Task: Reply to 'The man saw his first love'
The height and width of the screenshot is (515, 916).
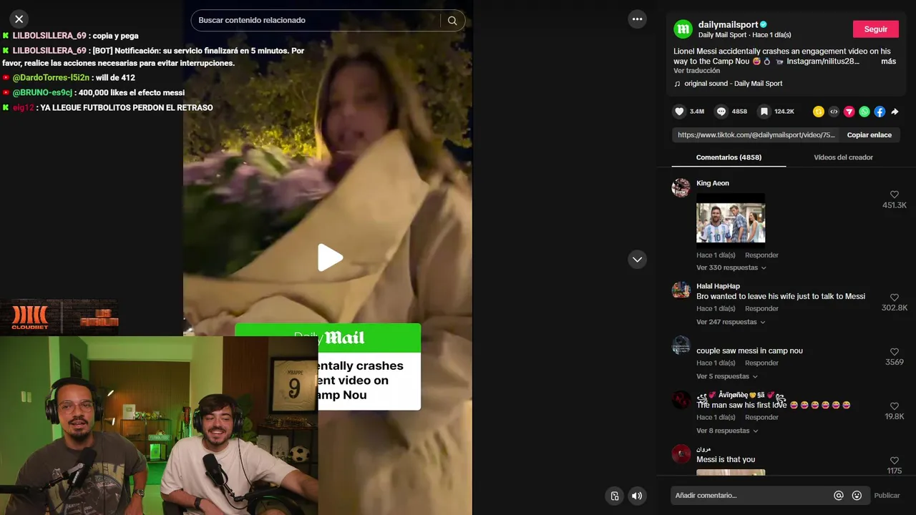Action: click(x=761, y=418)
